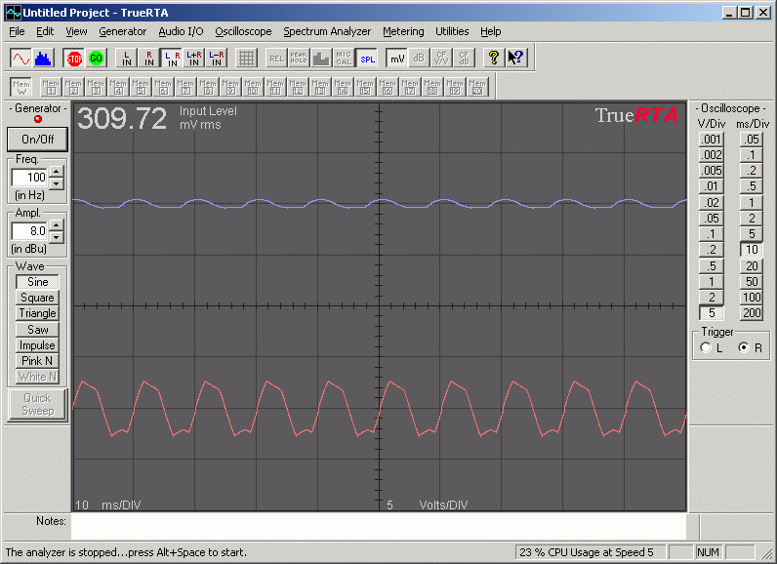Set ms/Div to 10
Image resolution: width=777 pixels, height=564 pixels.
[x=752, y=250]
